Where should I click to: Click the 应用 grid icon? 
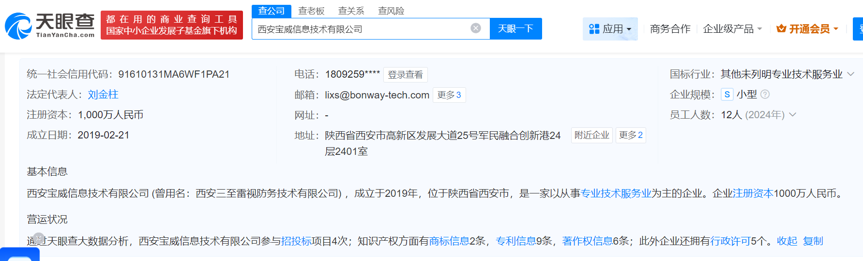(x=594, y=29)
